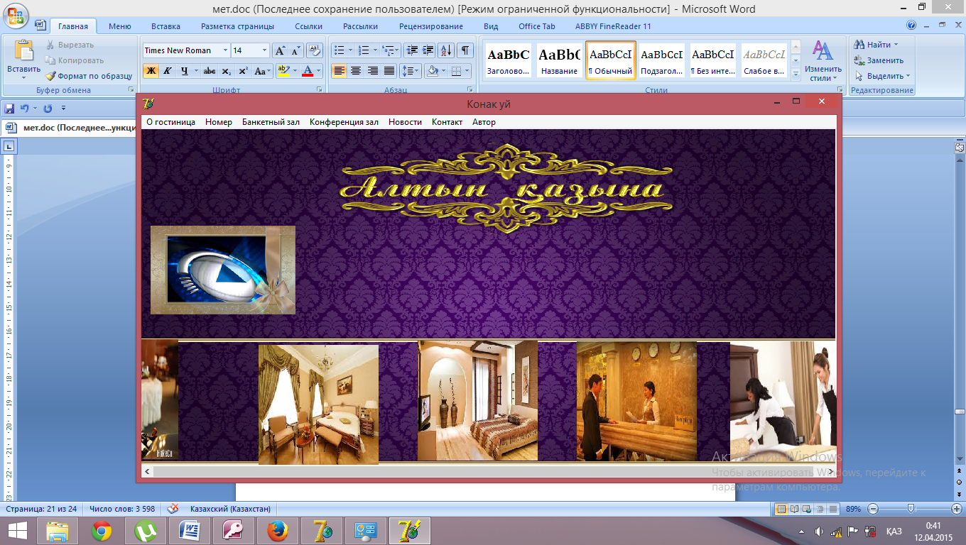
Task: Switch to Draft view icon
Action: pyautogui.click(x=833, y=509)
